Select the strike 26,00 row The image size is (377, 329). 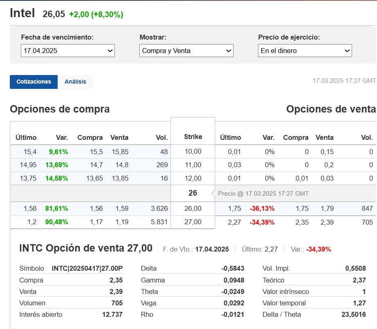click(193, 209)
